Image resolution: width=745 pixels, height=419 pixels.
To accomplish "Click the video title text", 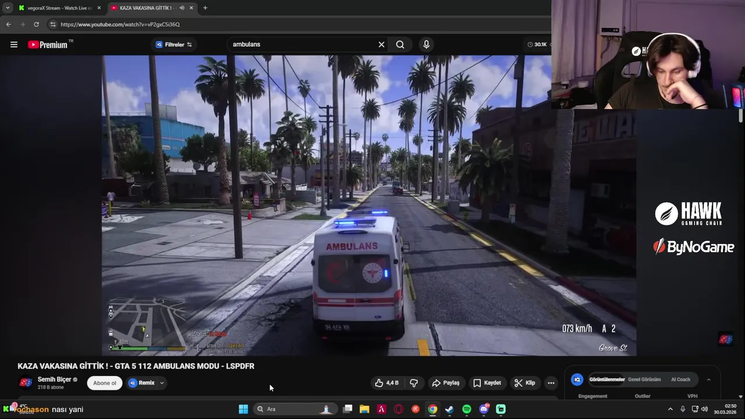I will tap(136, 366).
